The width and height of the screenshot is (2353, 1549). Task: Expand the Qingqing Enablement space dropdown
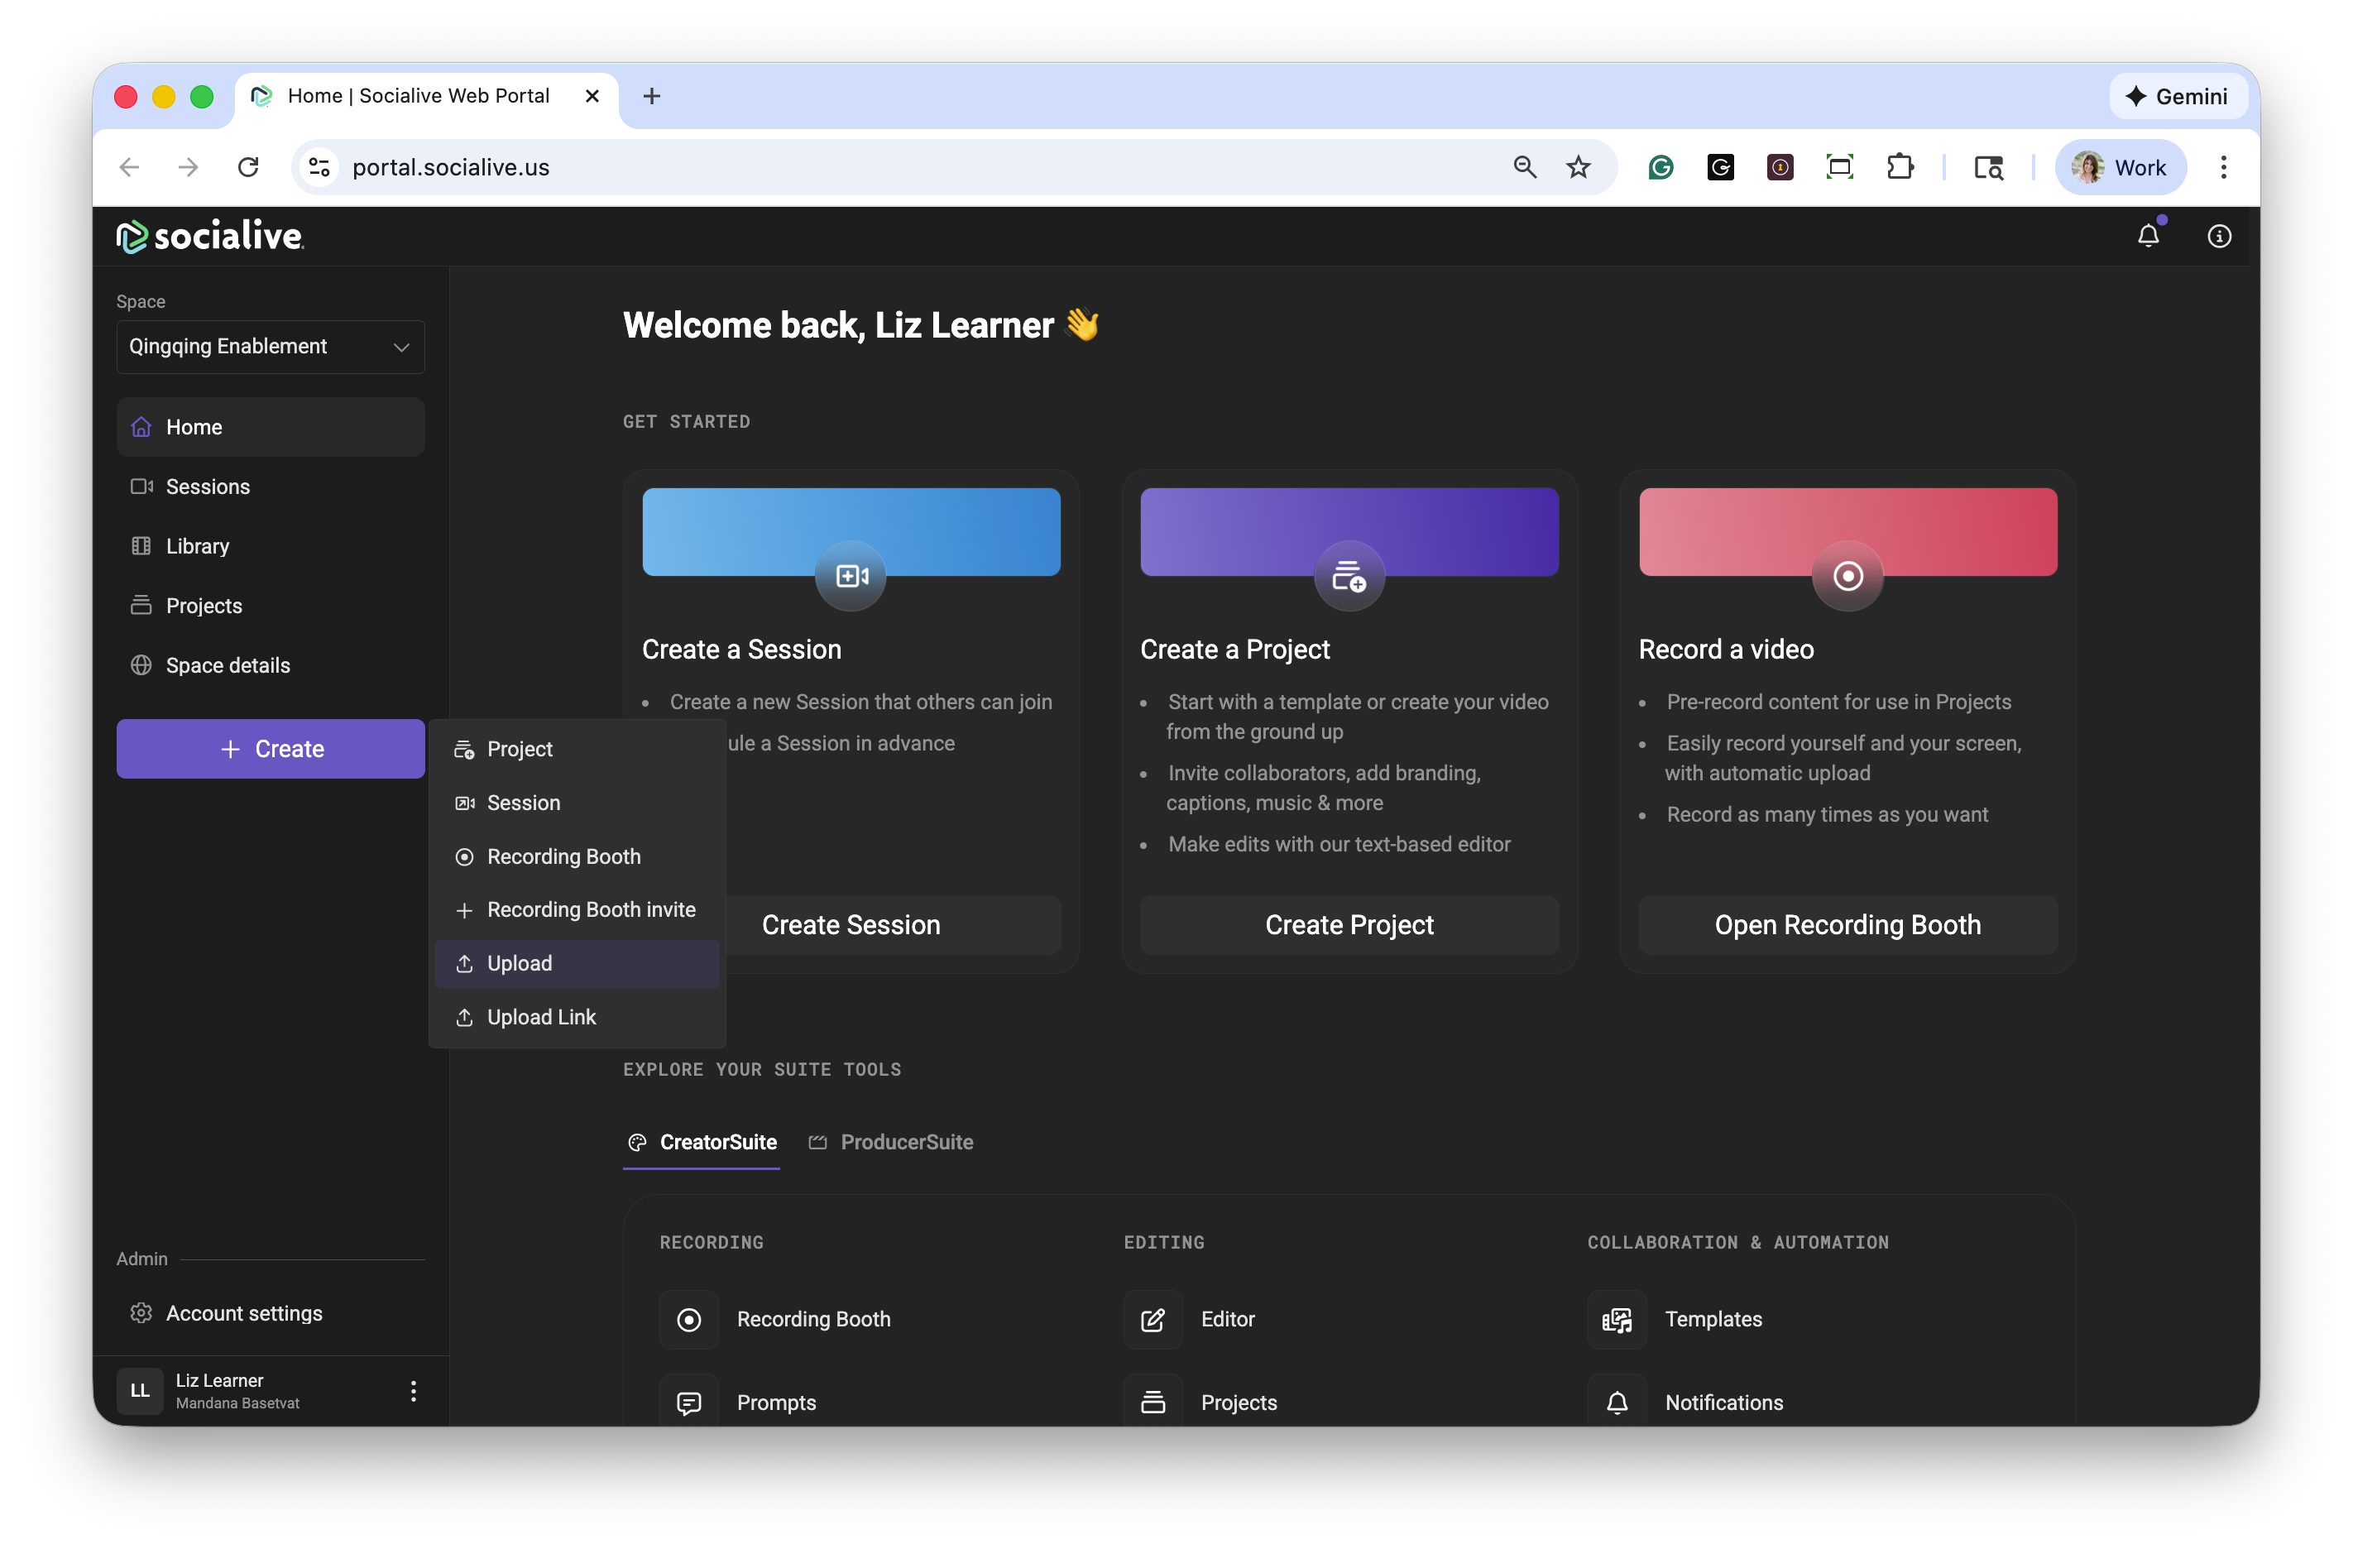(270, 347)
